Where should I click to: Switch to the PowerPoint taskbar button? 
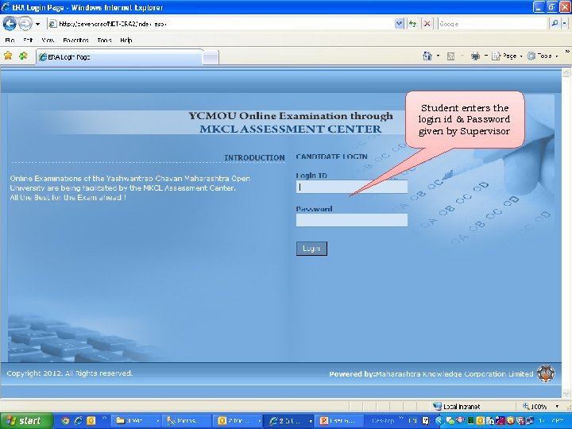[x=339, y=420]
